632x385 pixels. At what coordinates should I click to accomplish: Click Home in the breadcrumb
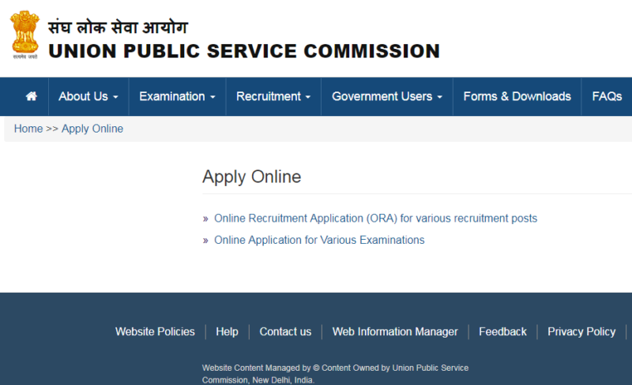coord(28,129)
